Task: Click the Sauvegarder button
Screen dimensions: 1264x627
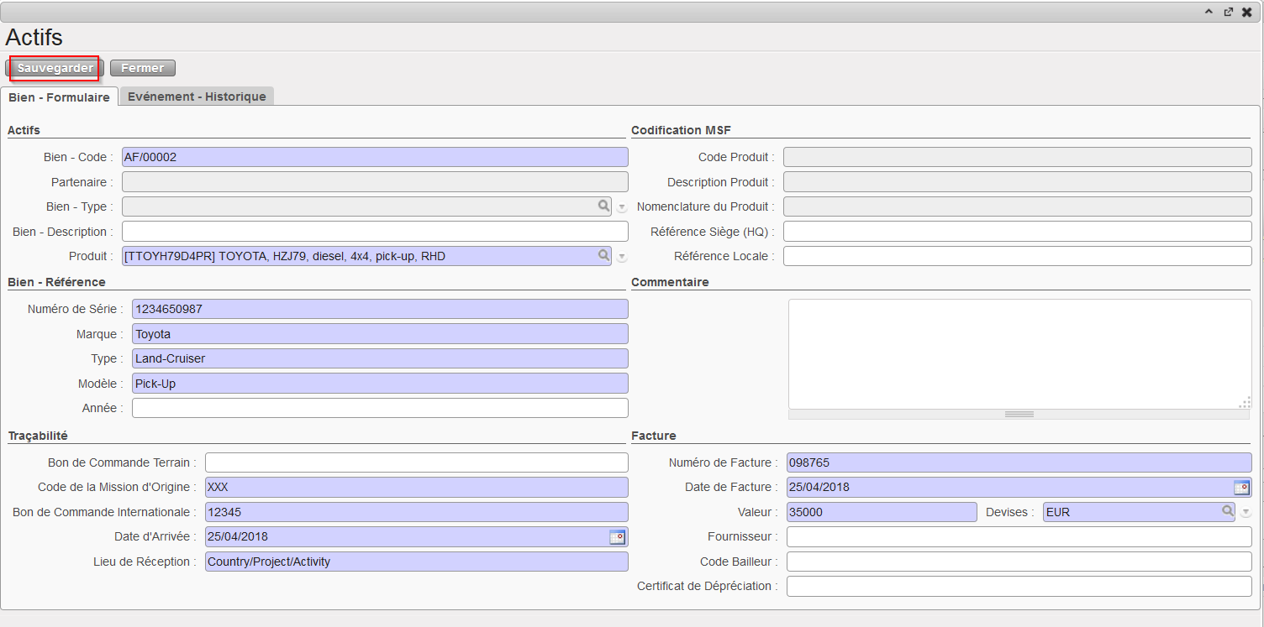Action: click(x=55, y=68)
